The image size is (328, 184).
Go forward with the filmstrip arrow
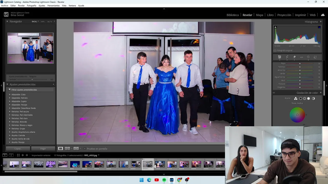point(27,155)
